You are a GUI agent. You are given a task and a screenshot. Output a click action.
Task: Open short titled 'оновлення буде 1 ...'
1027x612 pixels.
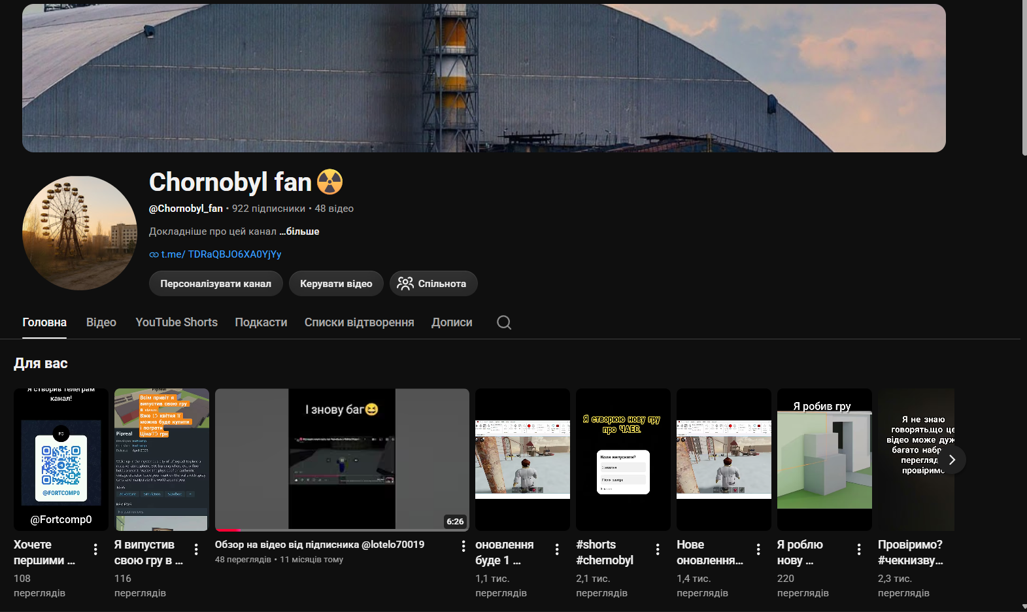pos(505,552)
